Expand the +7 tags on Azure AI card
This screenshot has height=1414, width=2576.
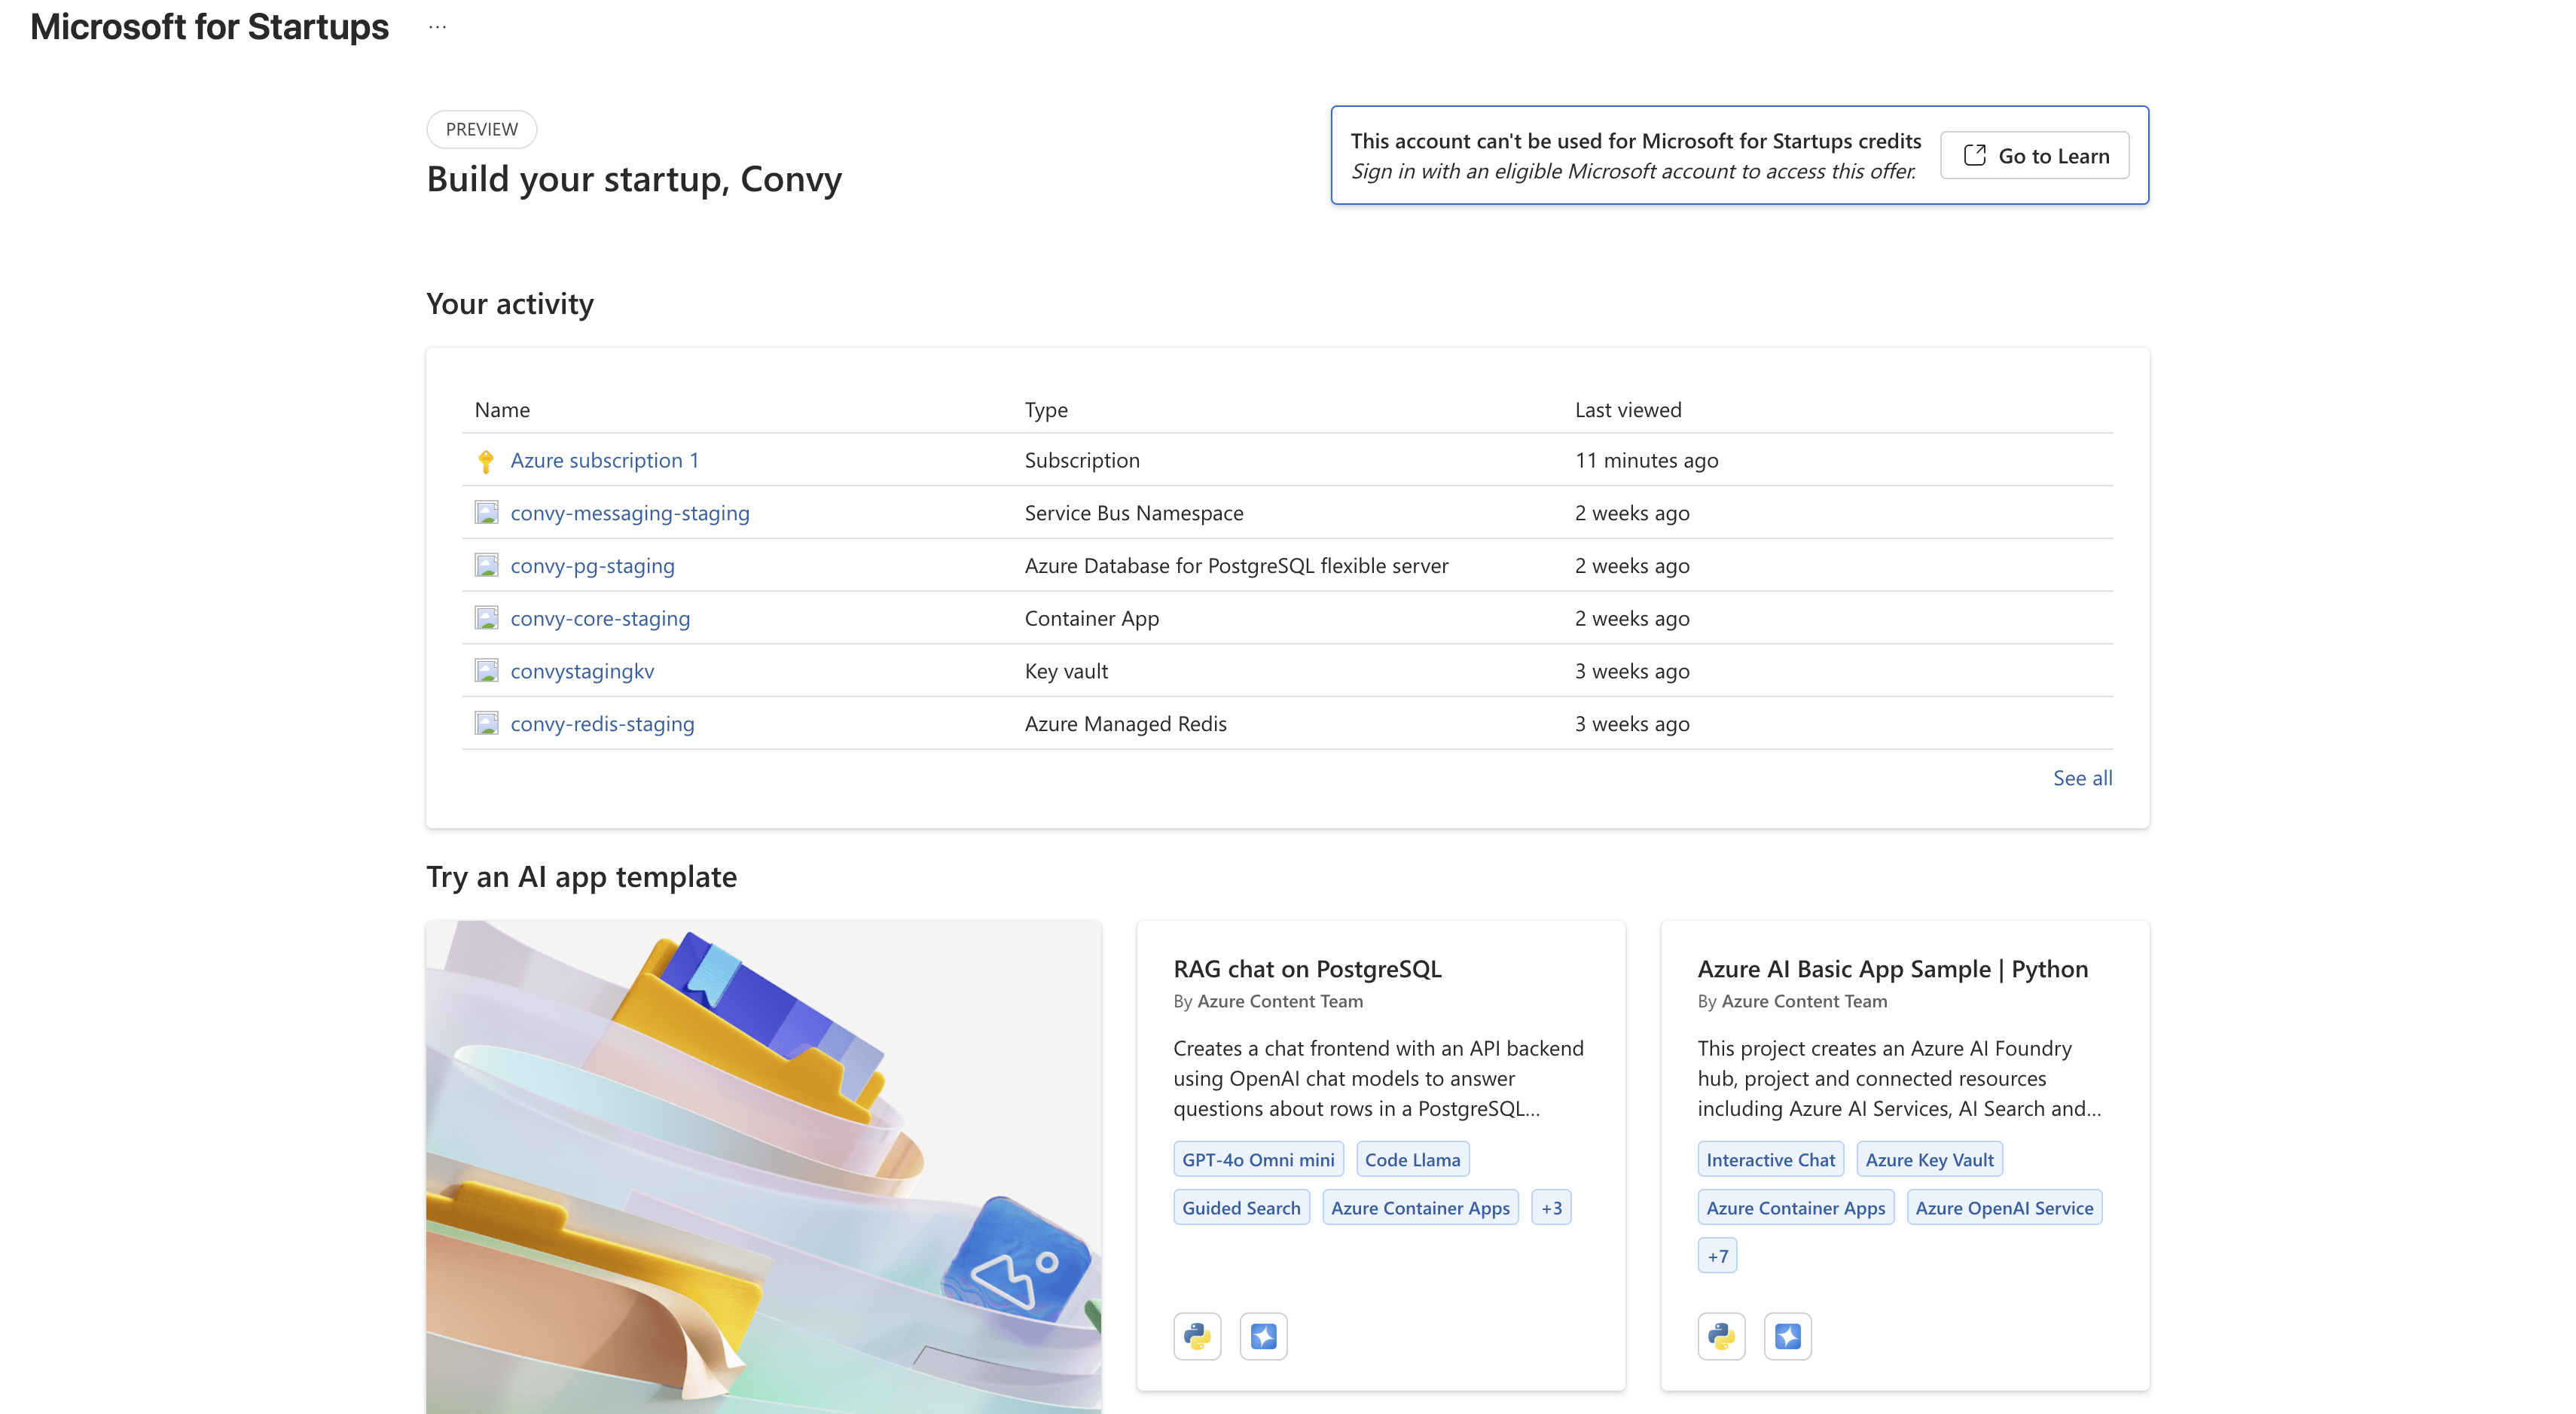[x=1717, y=1256]
